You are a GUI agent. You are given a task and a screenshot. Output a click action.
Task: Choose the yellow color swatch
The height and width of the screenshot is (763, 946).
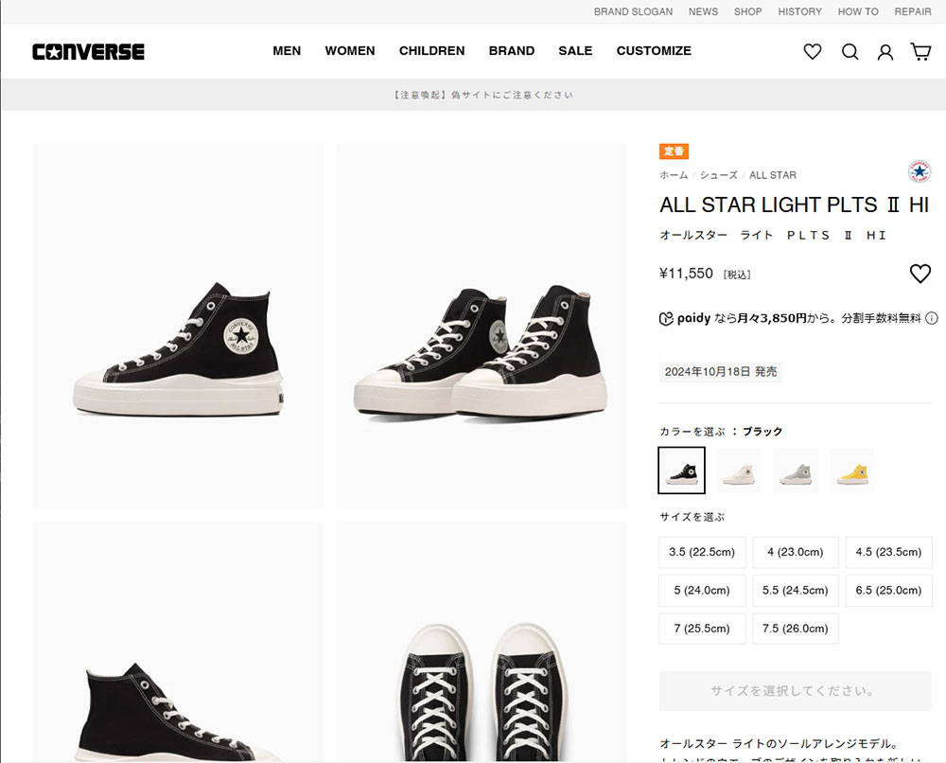coord(852,470)
